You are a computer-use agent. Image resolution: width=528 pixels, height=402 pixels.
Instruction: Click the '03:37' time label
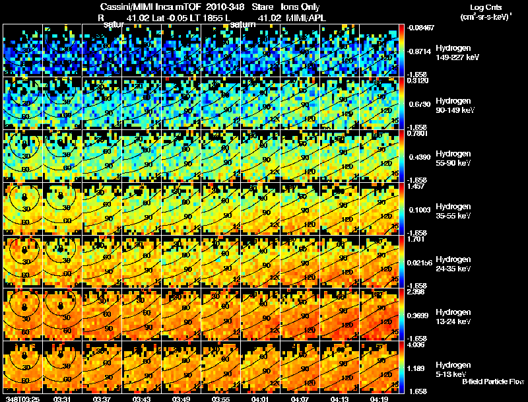[x=102, y=399]
